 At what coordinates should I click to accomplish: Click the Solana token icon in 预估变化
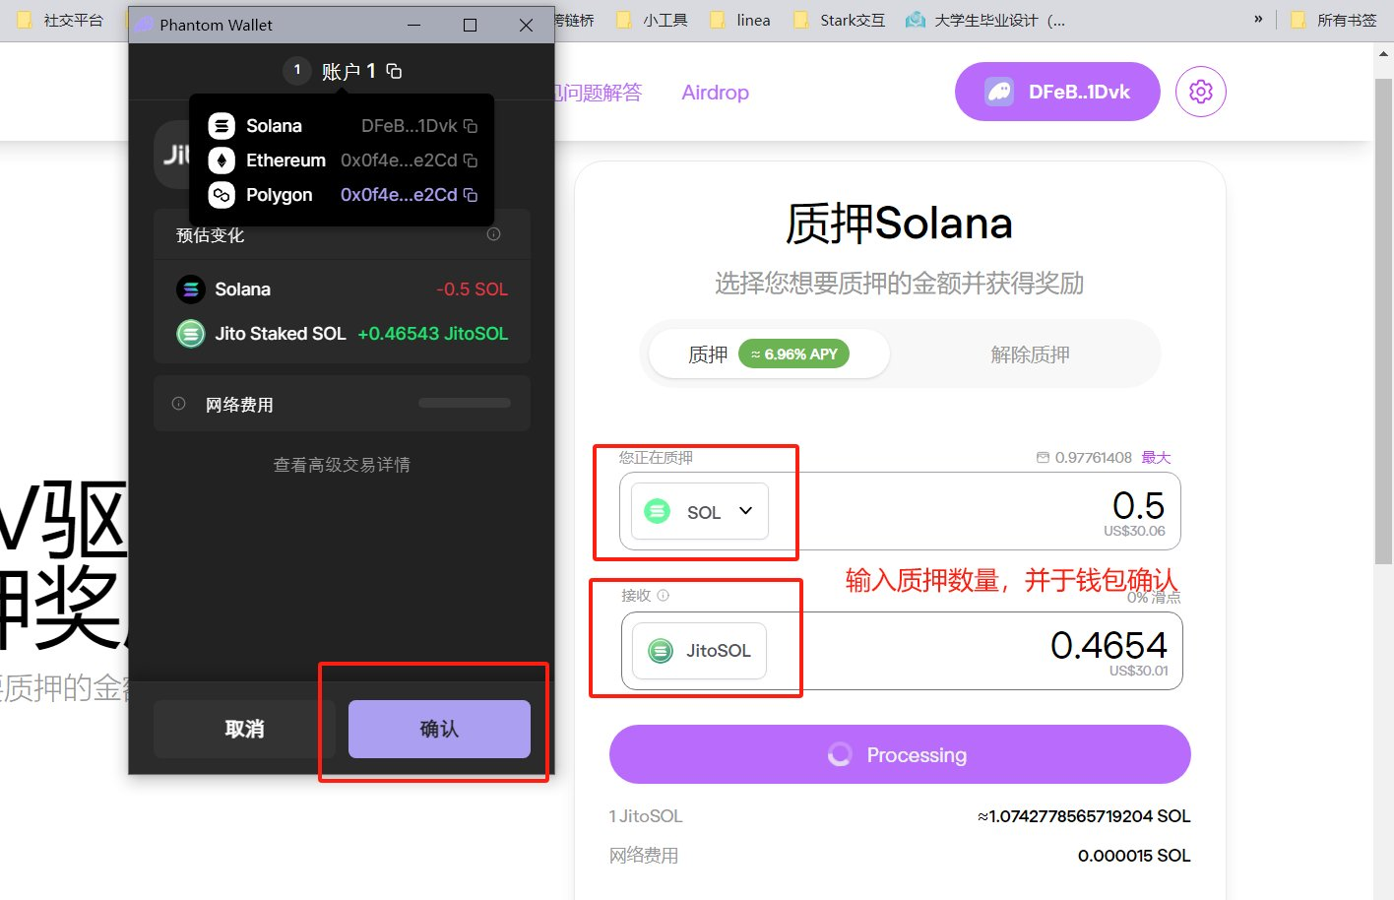pos(191,289)
